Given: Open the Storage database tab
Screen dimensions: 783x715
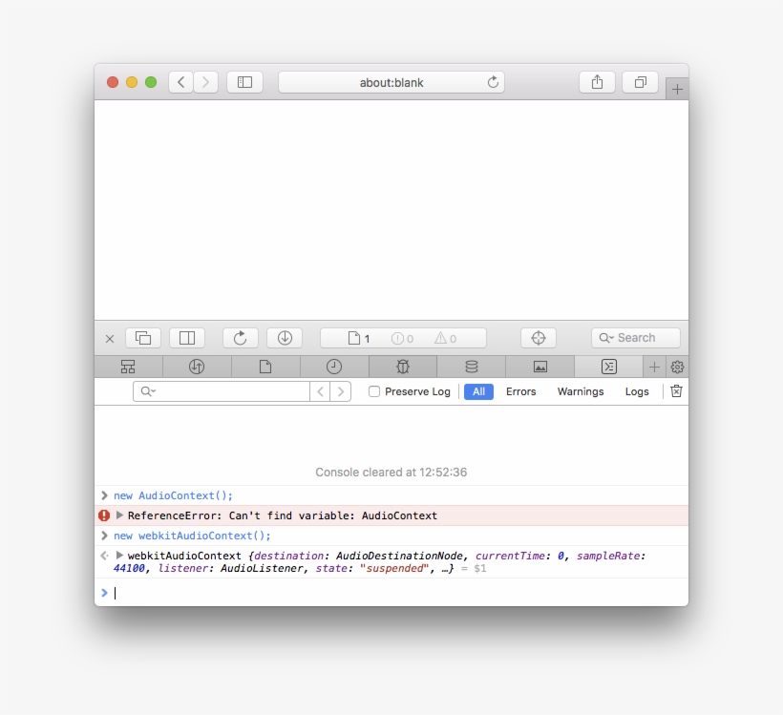Looking at the screenshot, I should point(472,367).
